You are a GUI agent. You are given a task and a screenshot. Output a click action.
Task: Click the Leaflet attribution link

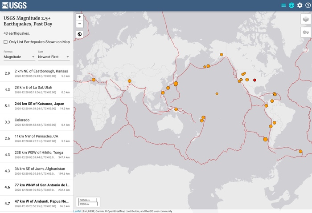coord(77,211)
